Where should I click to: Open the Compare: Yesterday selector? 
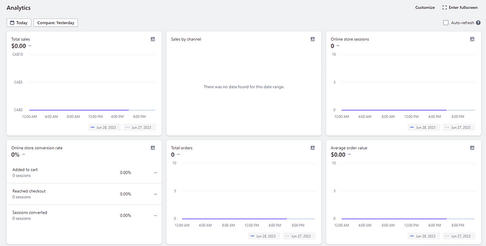point(56,22)
